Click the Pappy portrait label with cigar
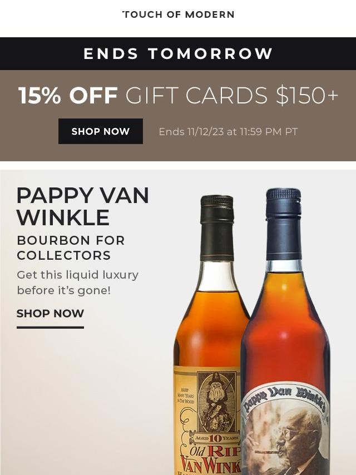Screen dimensions: 356x475 point(285,432)
